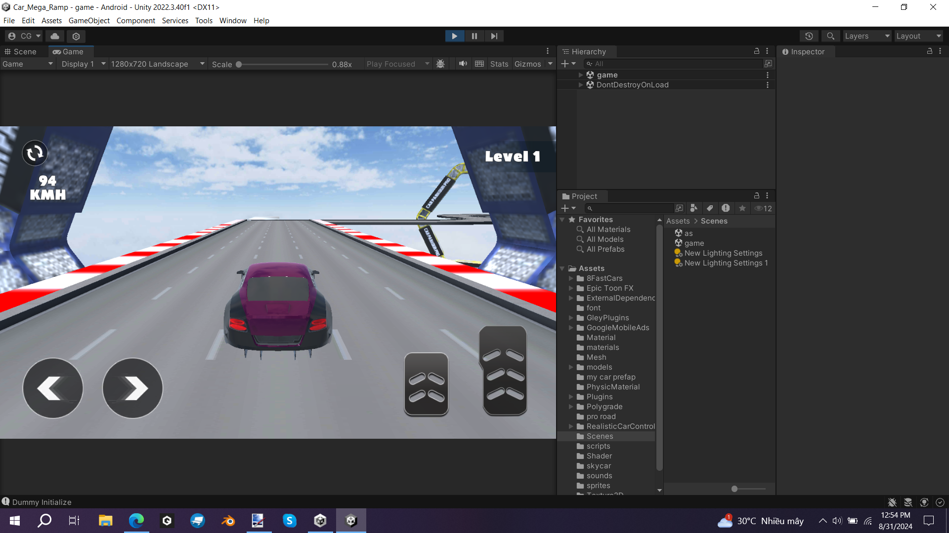Collapse the Favorites section
949x533 pixels.
point(562,220)
